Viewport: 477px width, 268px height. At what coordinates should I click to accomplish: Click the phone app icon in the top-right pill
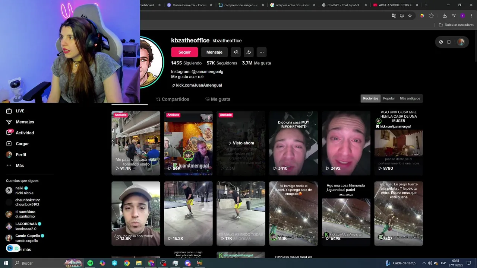pyautogui.click(x=449, y=42)
